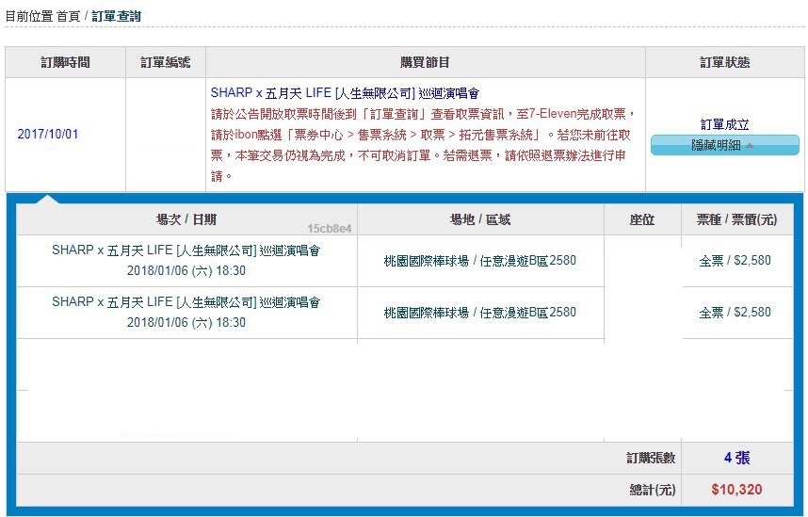Click the 訂單狀態 column header
This screenshot has width=808, height=517.
coord(724,62)
